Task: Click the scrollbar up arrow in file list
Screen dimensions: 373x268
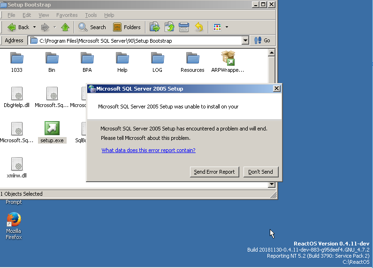Action: [272, 53]
